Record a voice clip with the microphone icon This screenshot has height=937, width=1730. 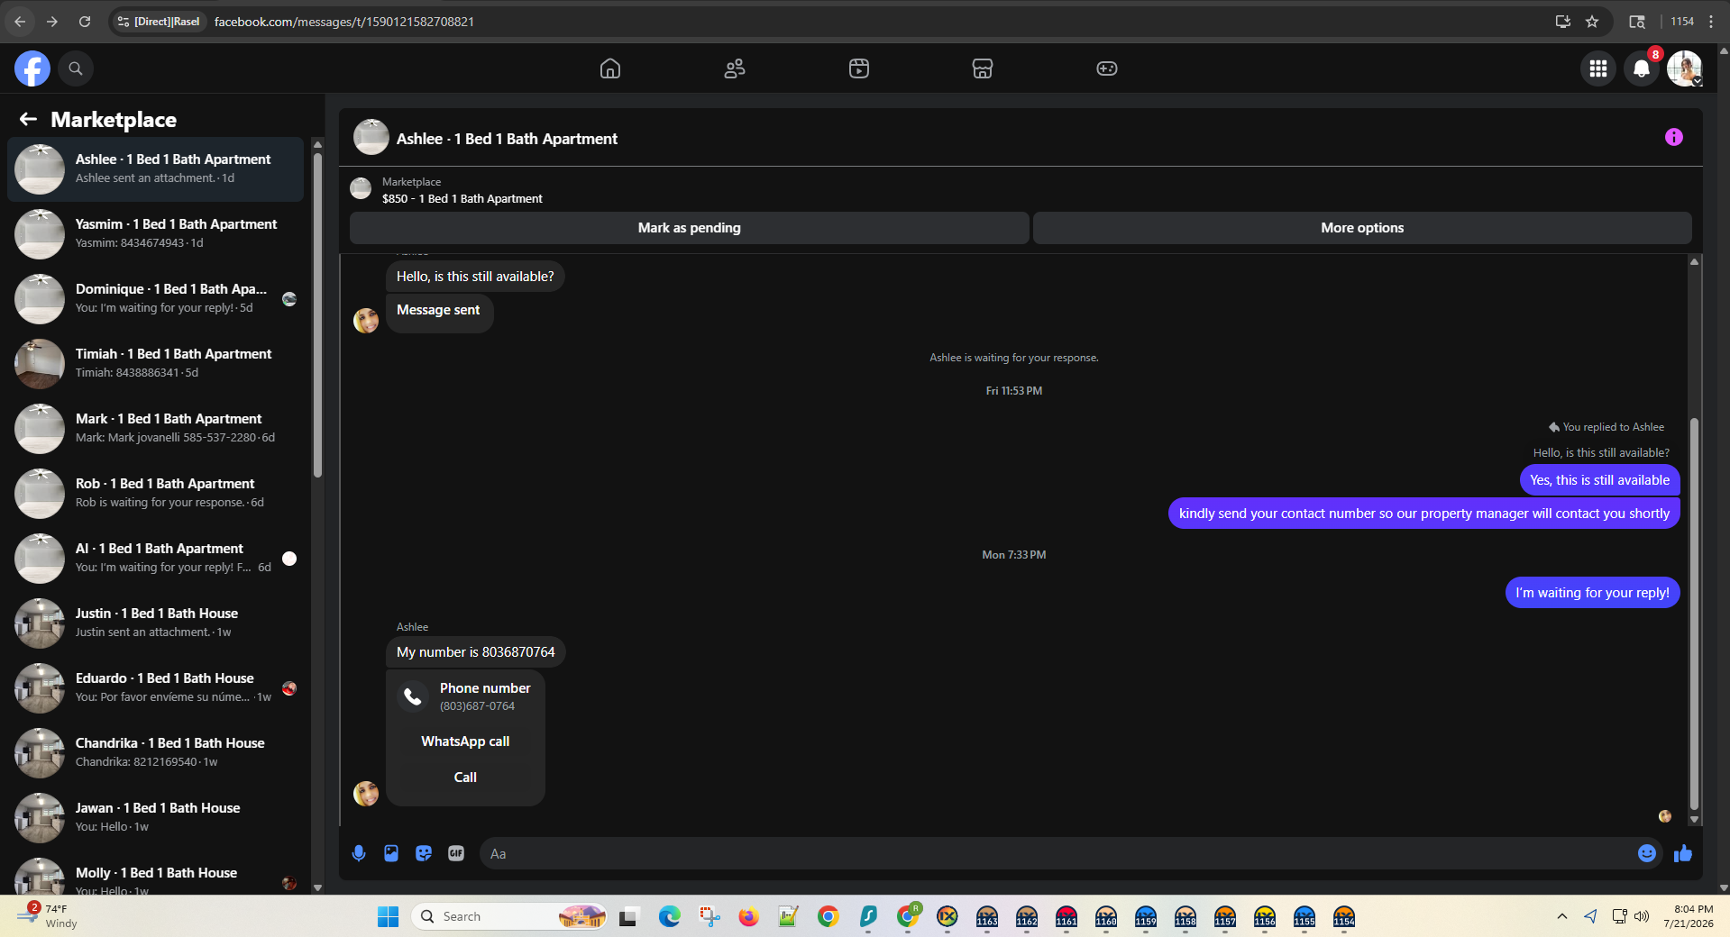[359, 853]
